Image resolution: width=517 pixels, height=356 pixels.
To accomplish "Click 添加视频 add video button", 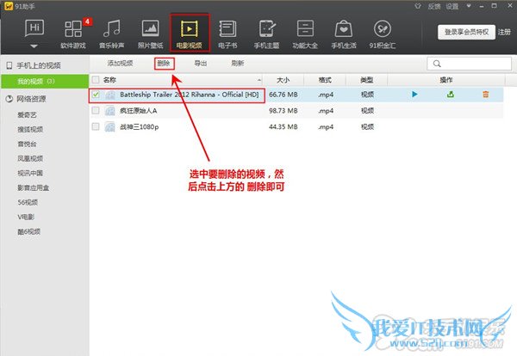I will pos(120,63).
